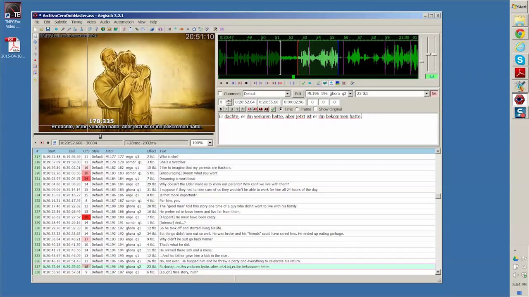Toggle Bold formatting button

point(220,109)
